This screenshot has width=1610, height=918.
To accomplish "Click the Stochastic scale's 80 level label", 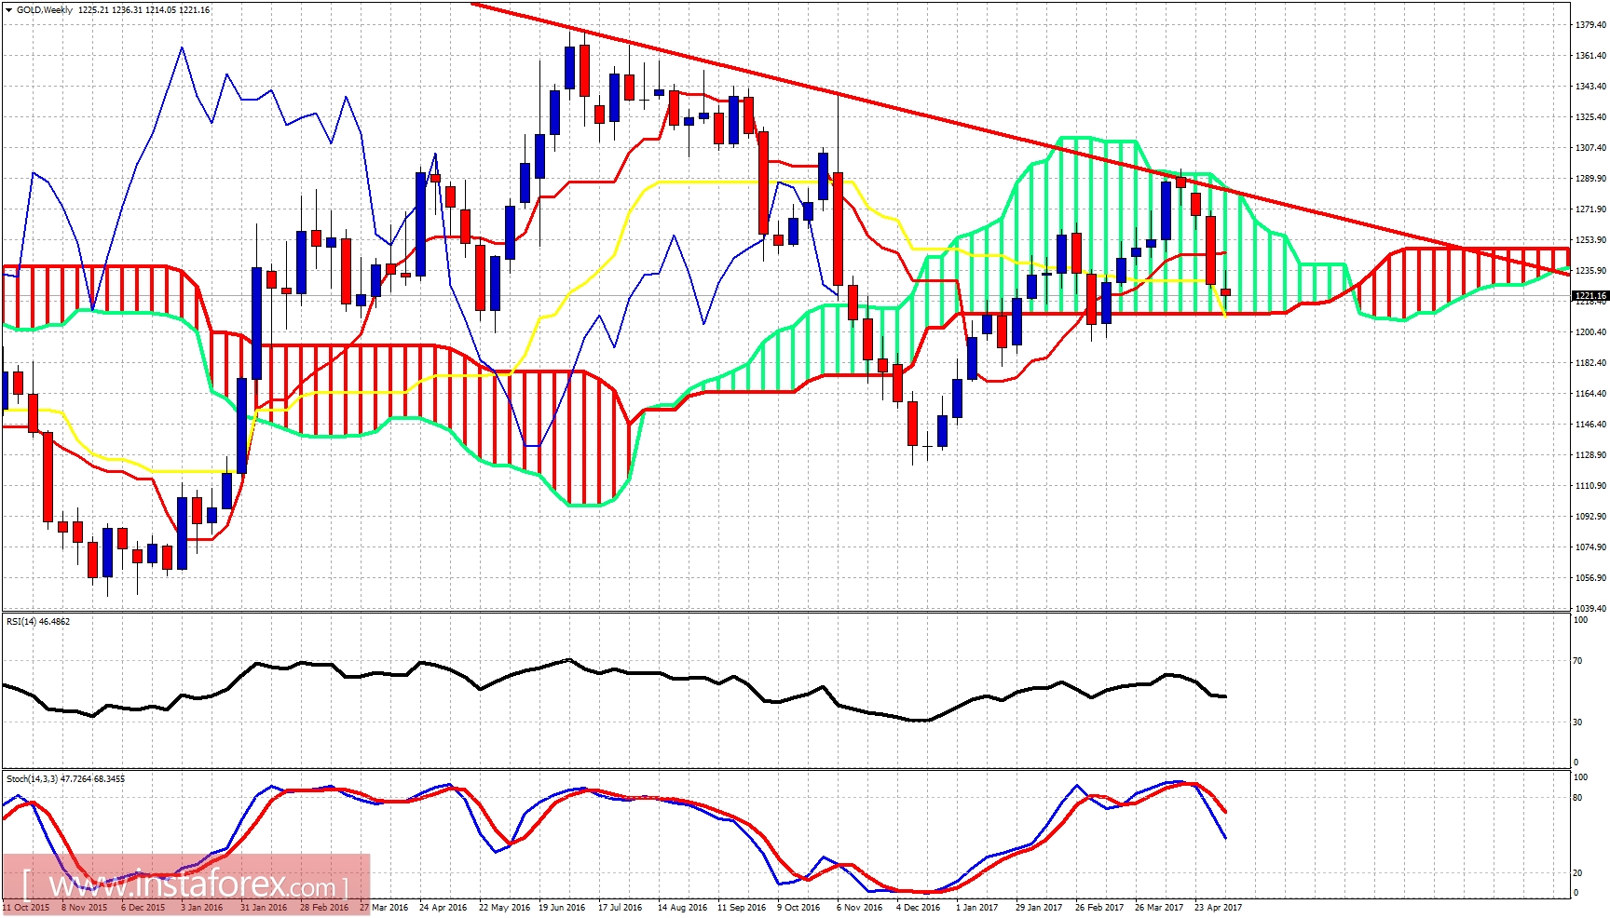I will (1577, 798).
